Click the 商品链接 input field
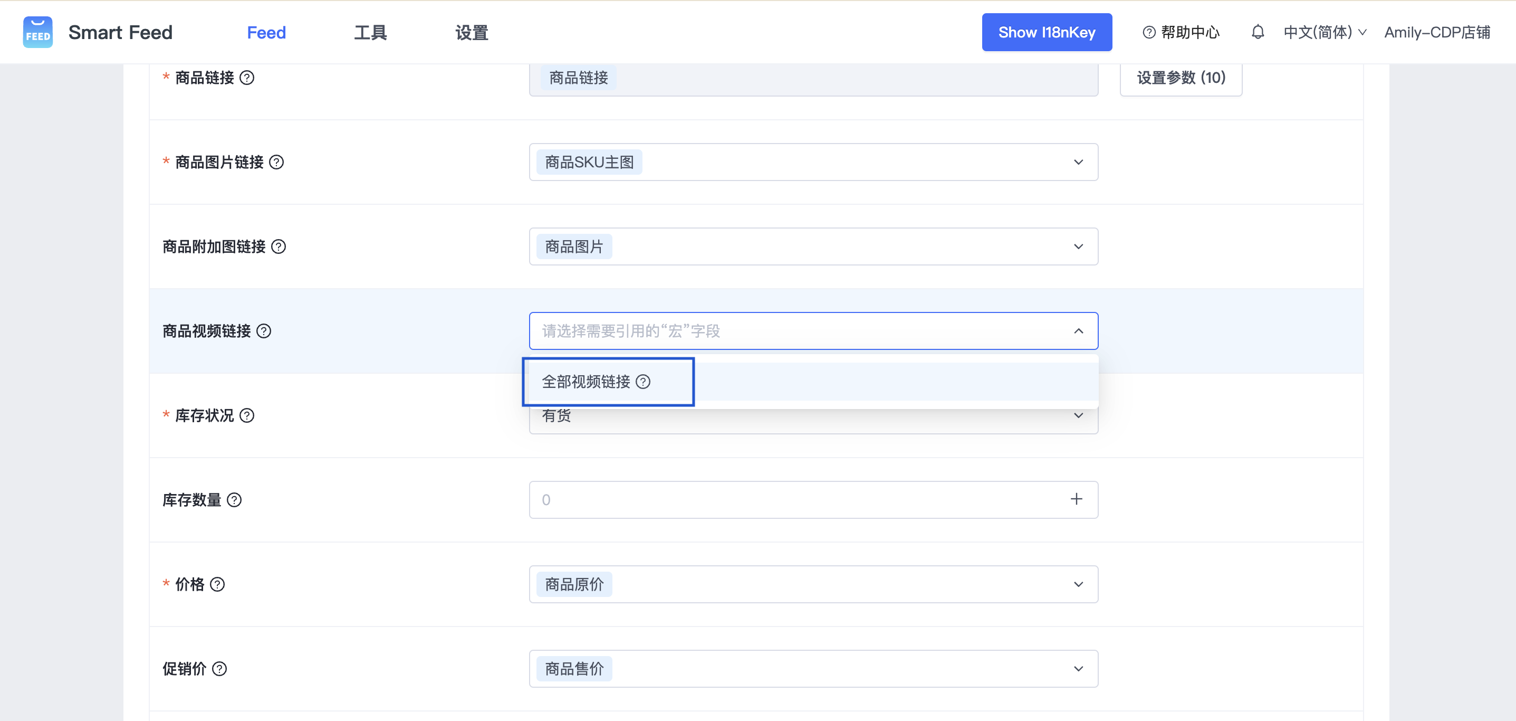Image resolution: width=1516 pixels, height=721 pixels. click(x=813, y=79)
